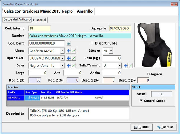
Task: Toggle the Discontinuado checkbox
Action: pyautogui.click(x=92, y=43)
